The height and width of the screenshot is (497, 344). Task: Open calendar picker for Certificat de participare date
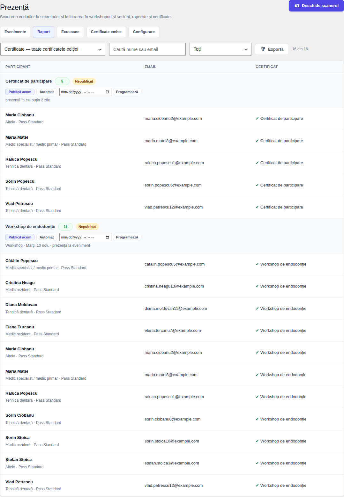107,92
